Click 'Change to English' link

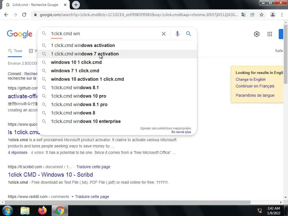[251, 79]
